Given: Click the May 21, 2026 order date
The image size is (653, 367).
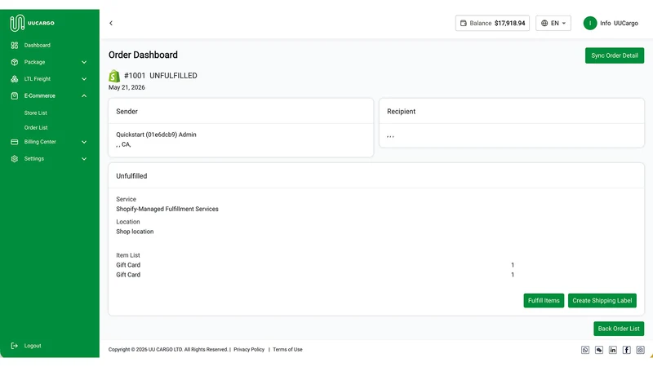Looking at the screenshot, I should coord(127,87).
